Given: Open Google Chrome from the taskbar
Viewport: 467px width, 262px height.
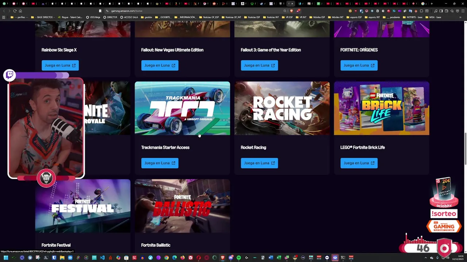Looking at the screenshot, I should 166,258.
